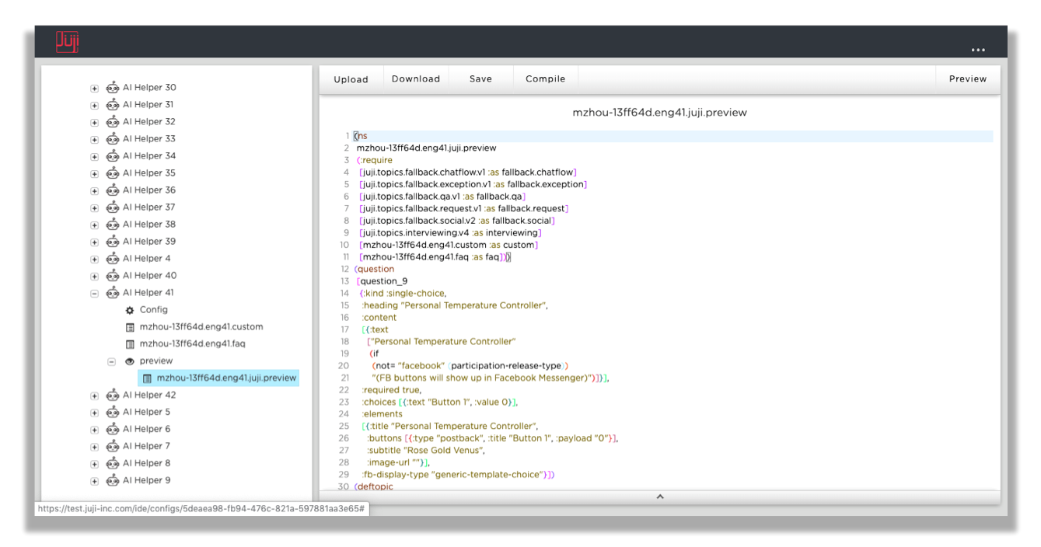Click the Upload toolbar button

tap(351, 79)
